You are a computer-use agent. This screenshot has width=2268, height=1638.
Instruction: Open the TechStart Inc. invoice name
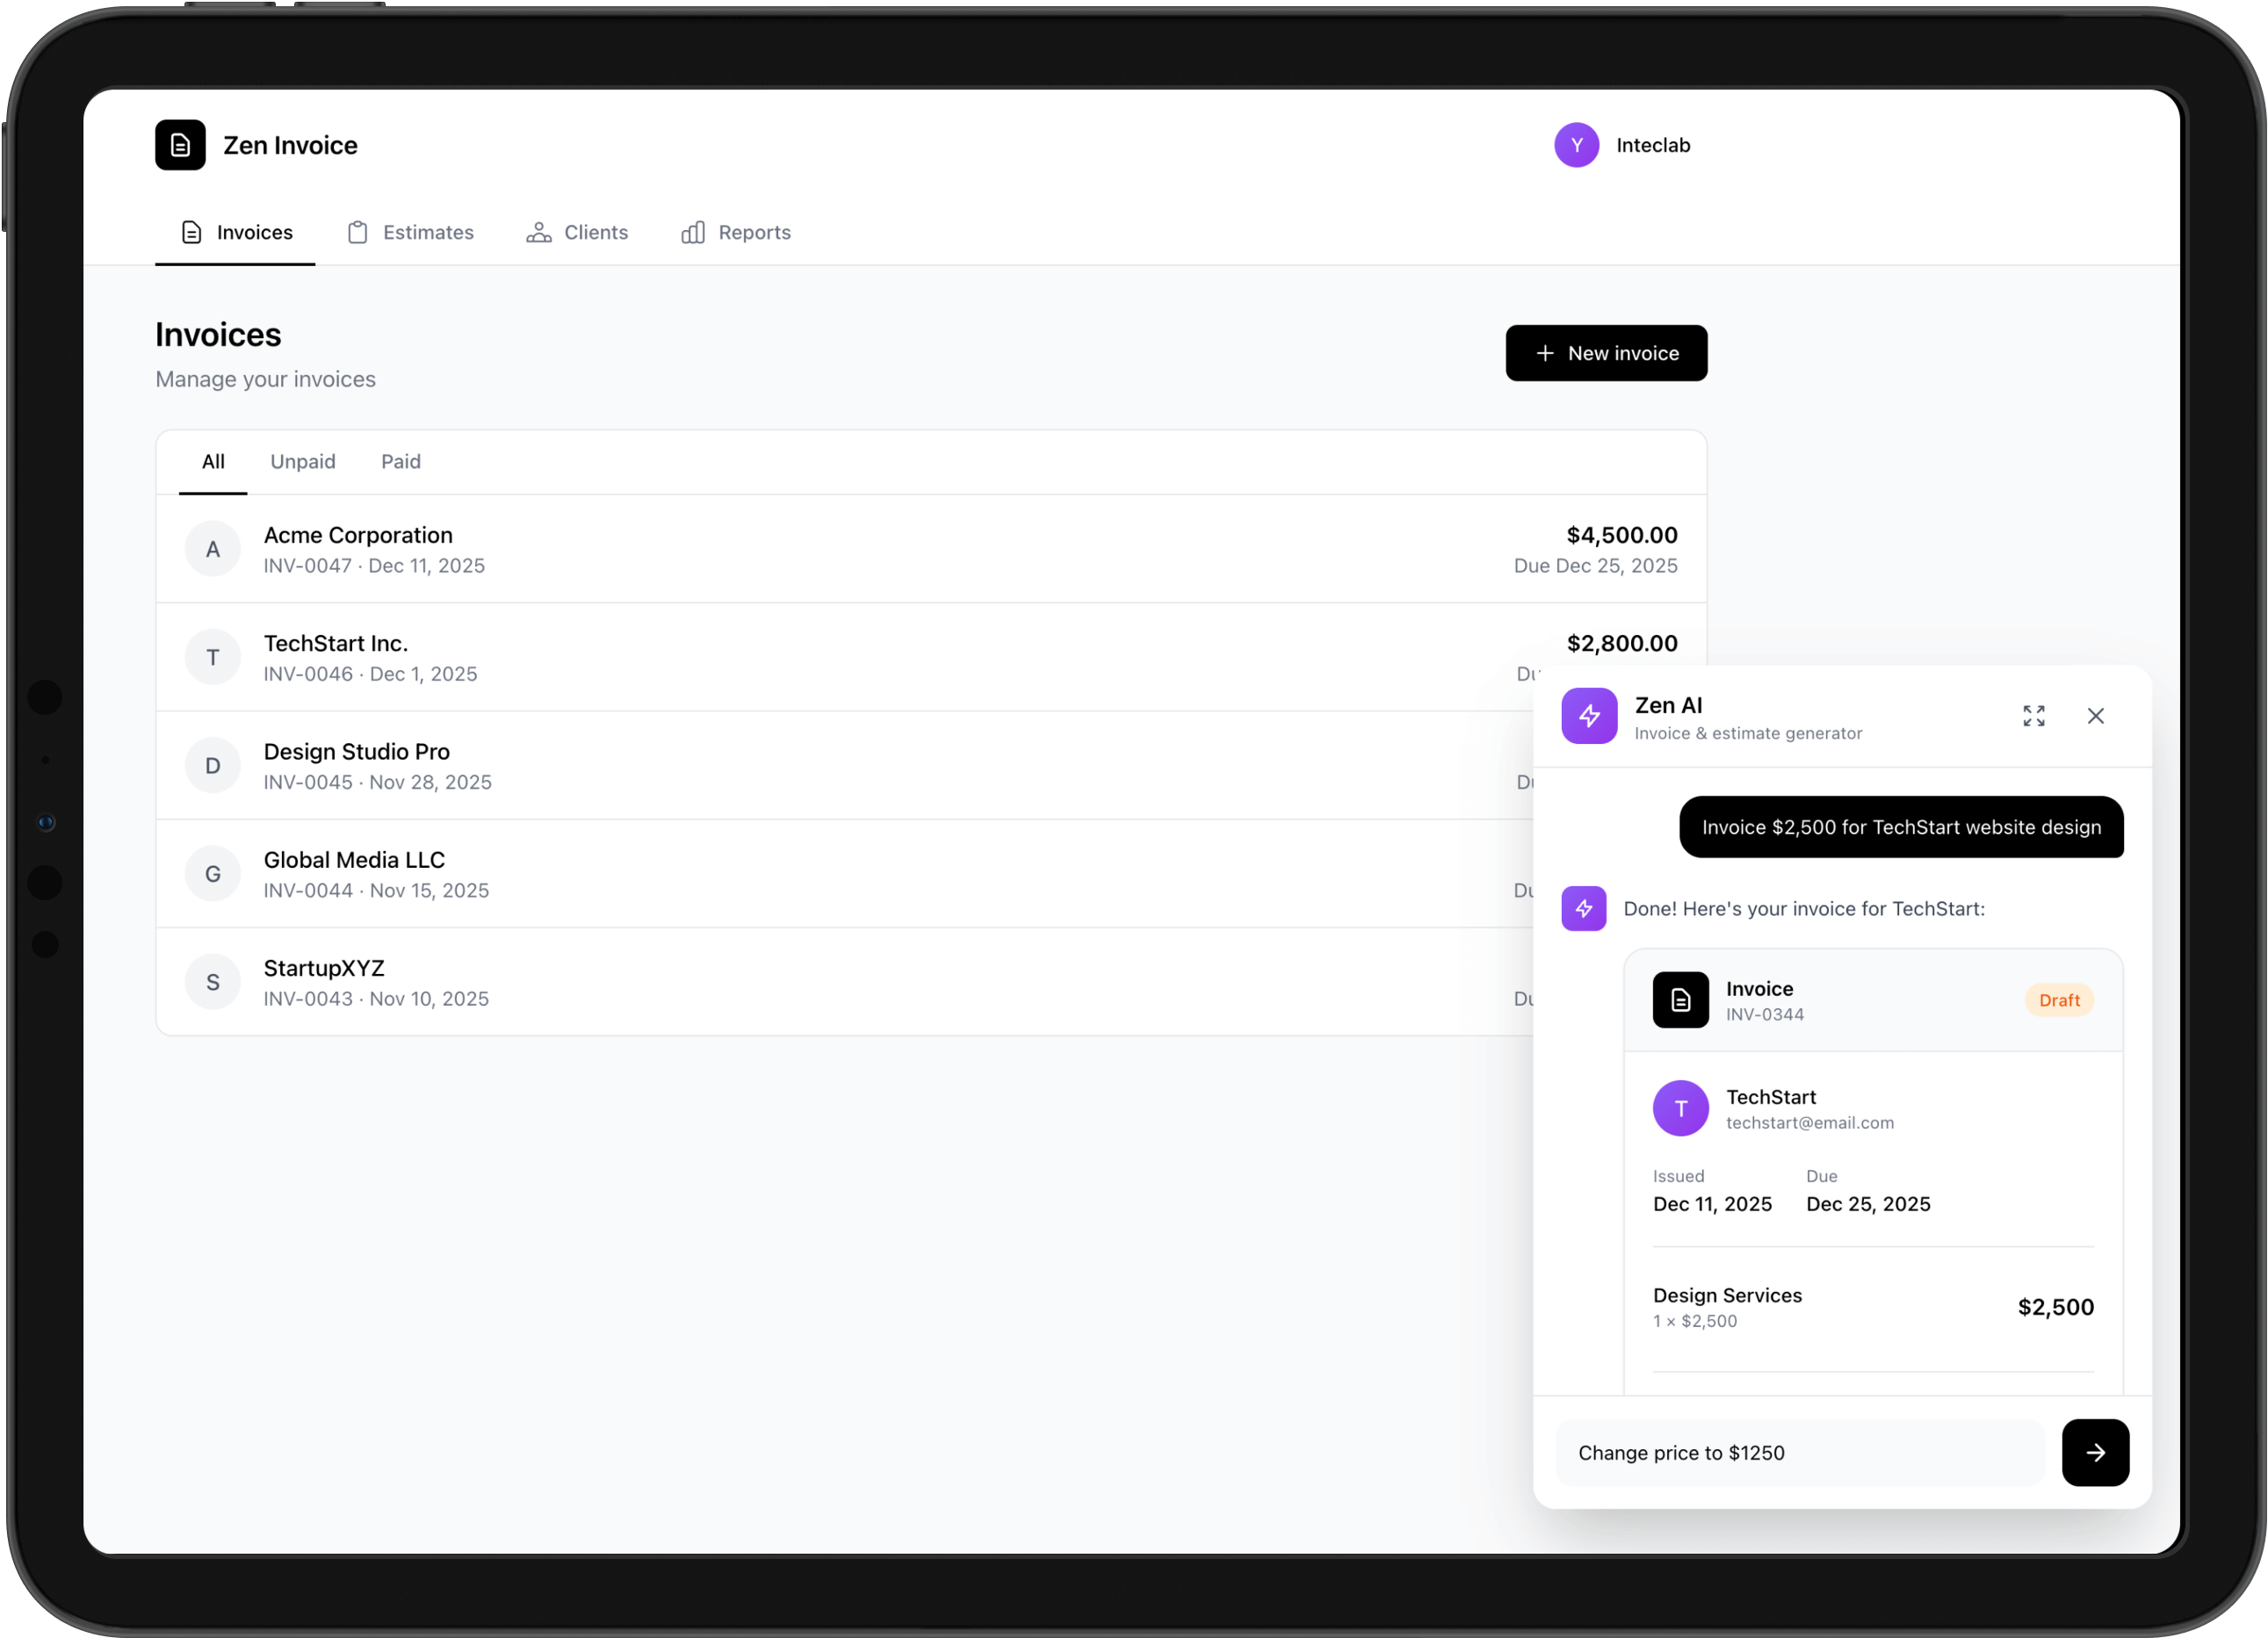click(x=336, y=643)
